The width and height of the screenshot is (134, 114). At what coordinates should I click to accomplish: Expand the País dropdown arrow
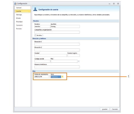[x=79, y=61]
